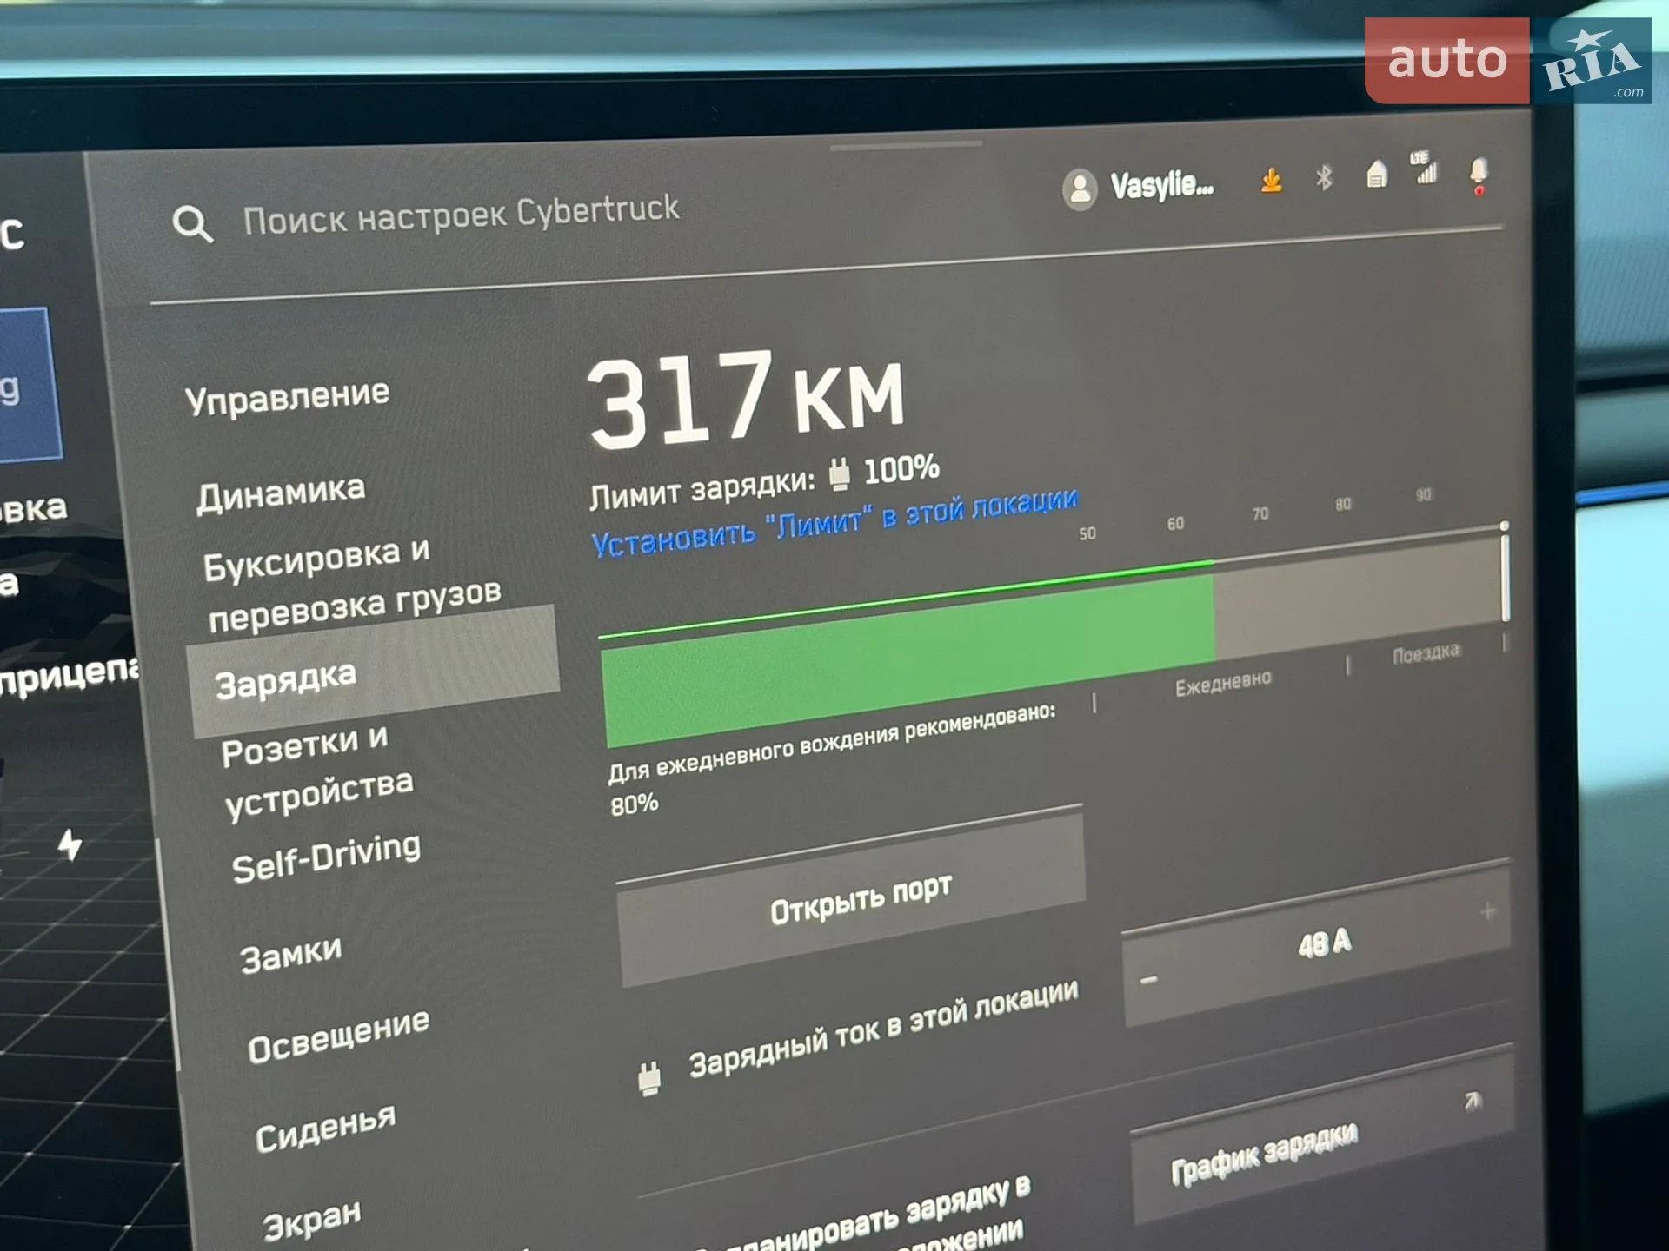Click the plug icon beside Зарядный ток
Viewport: 1669px width, 1251px height.
pos(648,1078)
